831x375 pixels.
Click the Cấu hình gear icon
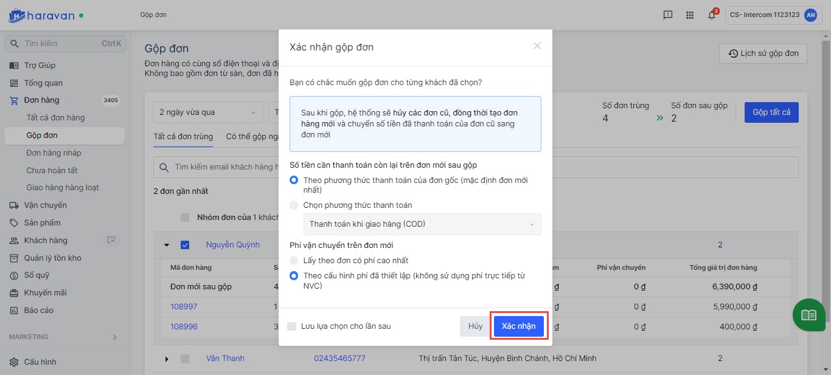(x=14, y=362)
